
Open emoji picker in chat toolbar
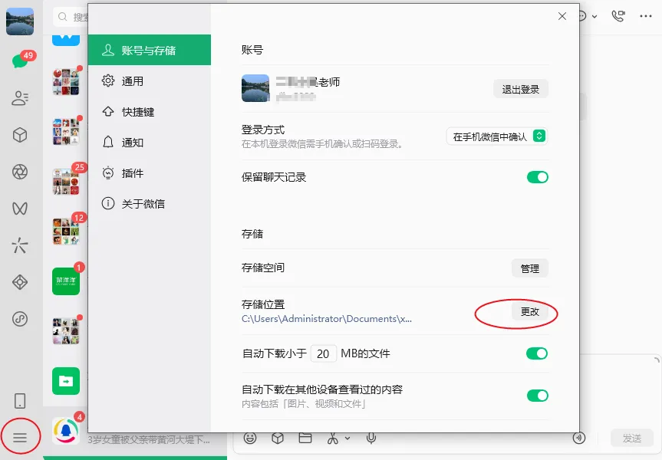click(250, 438)
